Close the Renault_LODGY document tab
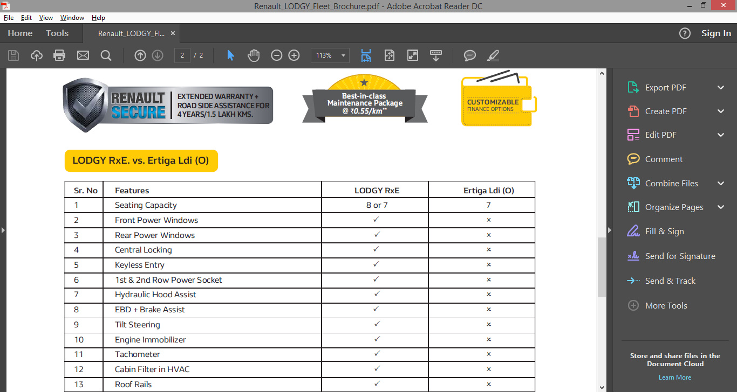 pyautogui.click(x=173, y=33)
